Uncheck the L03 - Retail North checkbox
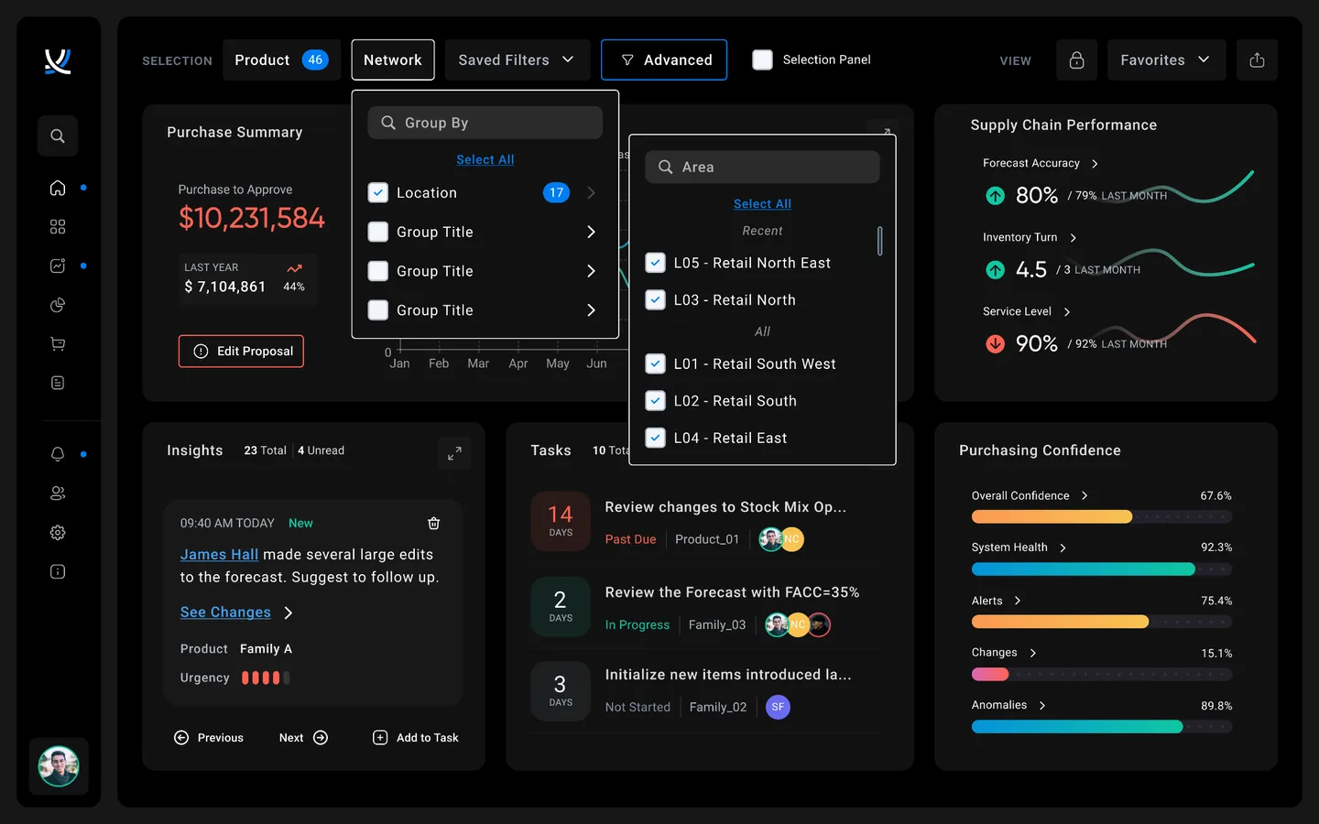1319x824 pixels. pos(655,299)
